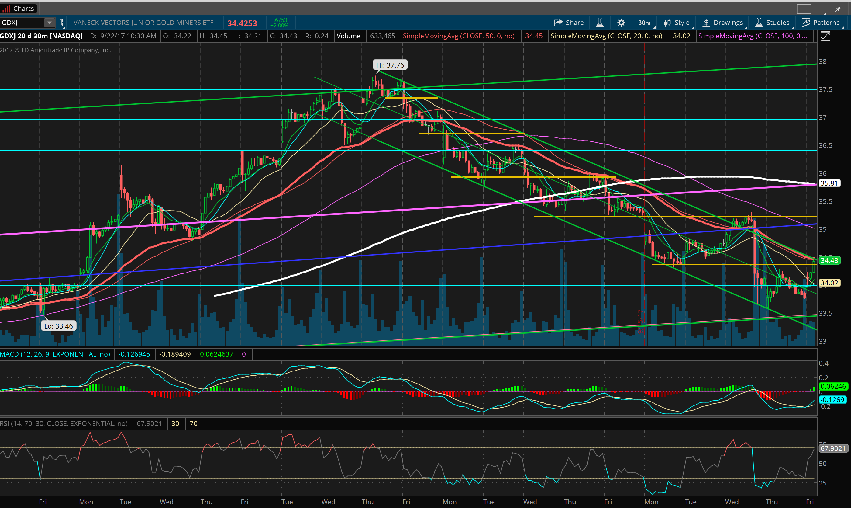Click the MACD study label

55,354
